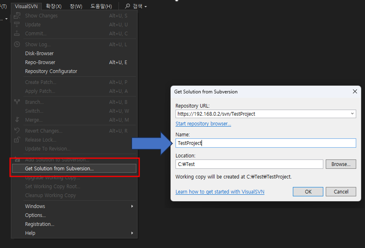
Task: Expand the Help submenu arrow
Action: point(132,233)
